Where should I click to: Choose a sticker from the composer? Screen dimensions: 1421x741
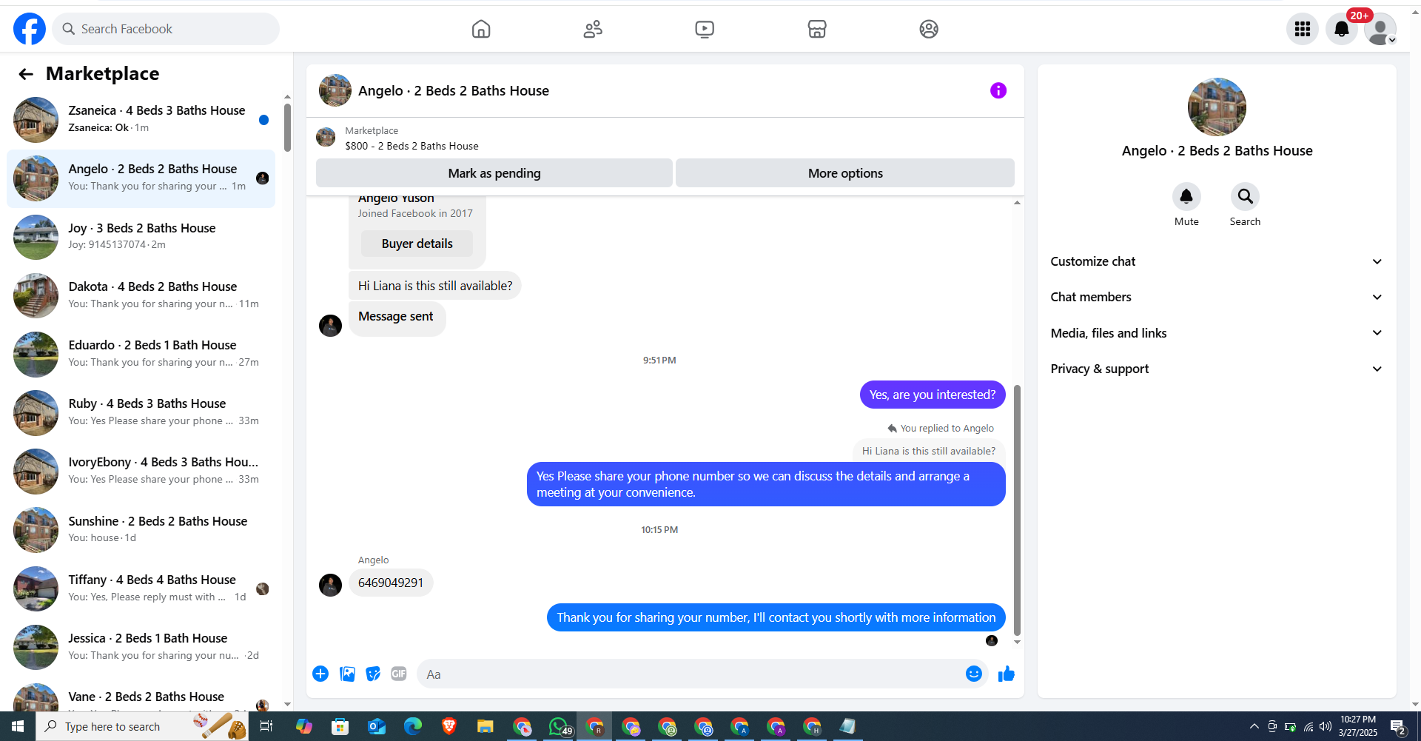[373, 674]
